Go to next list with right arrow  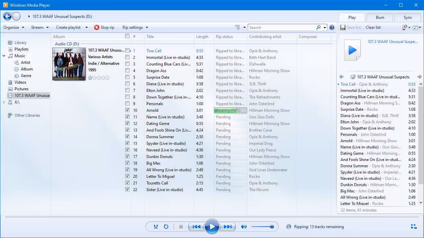(x=419, y=77)
